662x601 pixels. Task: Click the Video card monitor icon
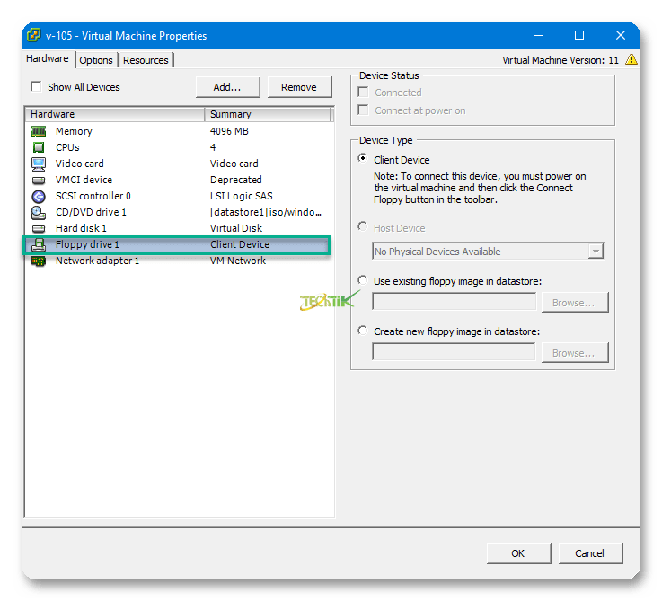pos(39,164)
